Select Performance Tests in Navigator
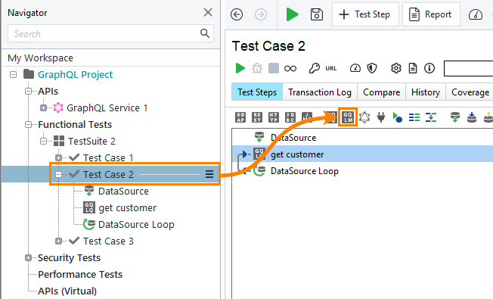 (80, 275)
